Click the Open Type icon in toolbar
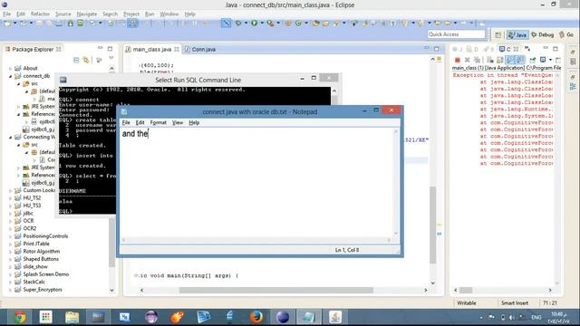This screenshot has width=580, height=326. click(x=316, y=23)
